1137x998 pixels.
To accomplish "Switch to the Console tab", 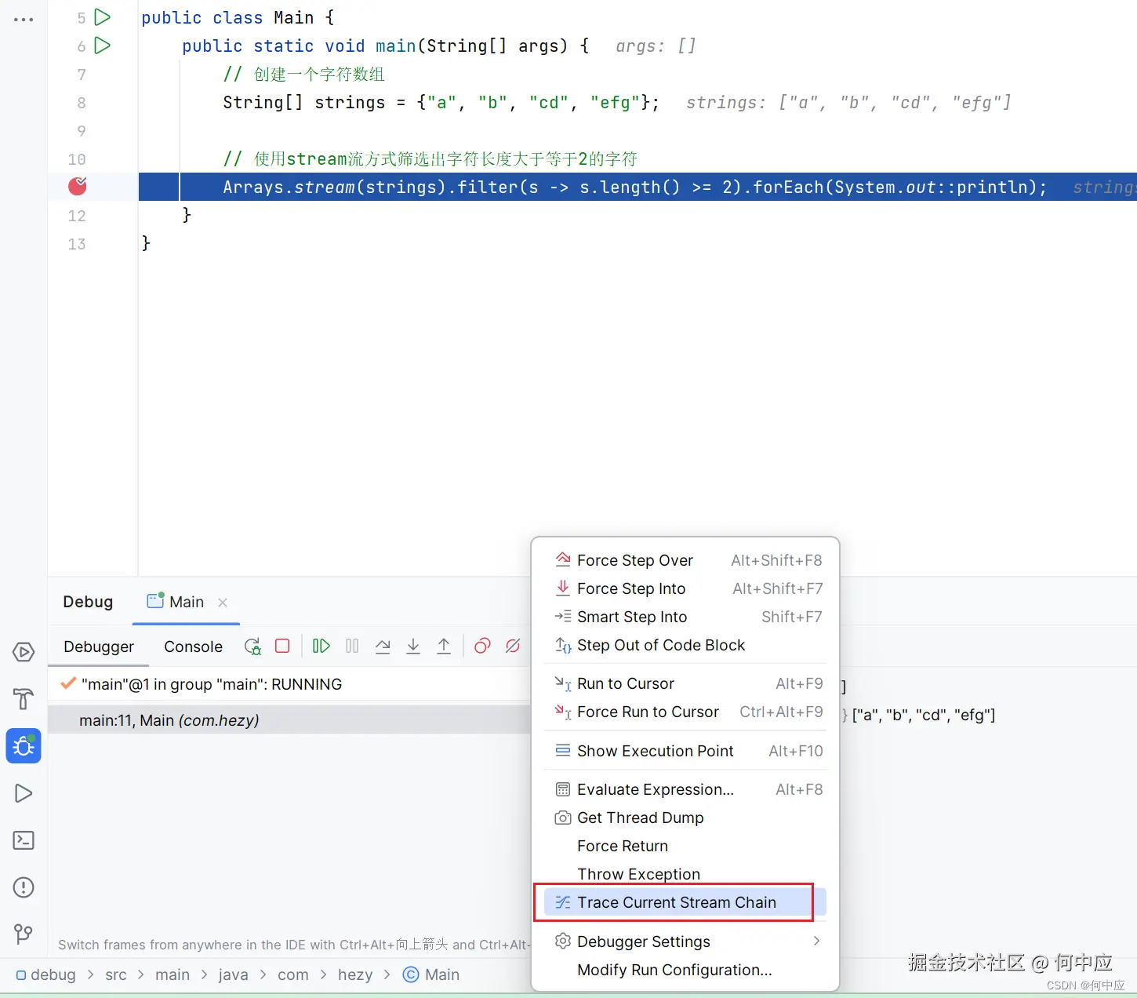I will pos(193,647).
